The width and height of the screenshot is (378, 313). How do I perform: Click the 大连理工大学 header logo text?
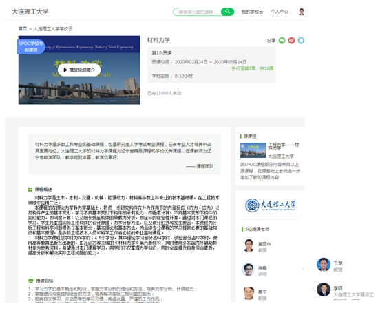click(x=30, y=12)
